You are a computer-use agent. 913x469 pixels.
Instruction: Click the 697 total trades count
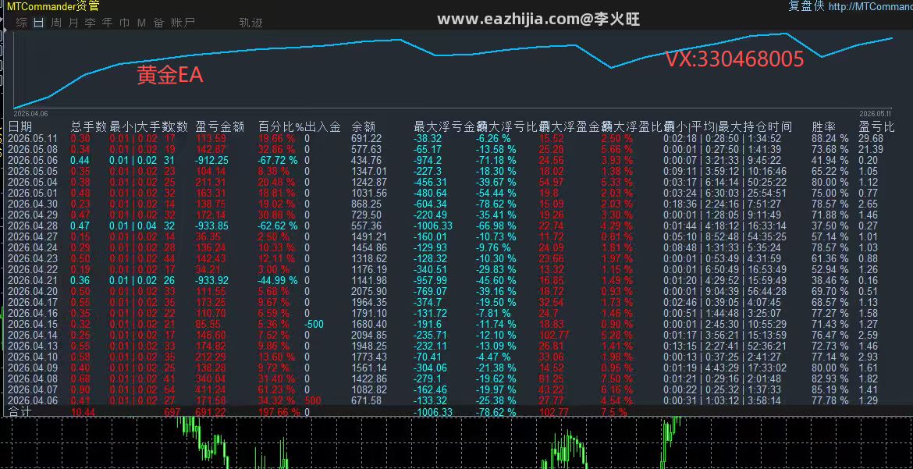(x=172, y=412)
